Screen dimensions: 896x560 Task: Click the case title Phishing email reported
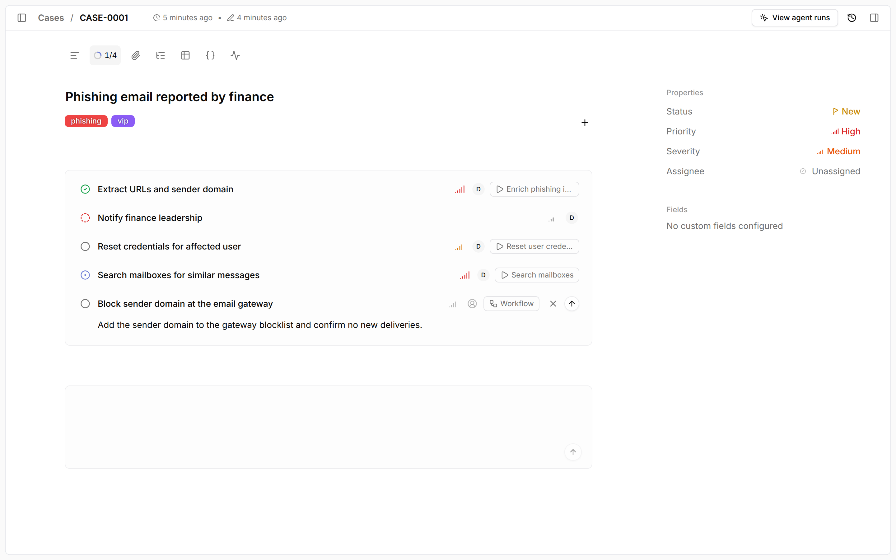pos(170,97)
